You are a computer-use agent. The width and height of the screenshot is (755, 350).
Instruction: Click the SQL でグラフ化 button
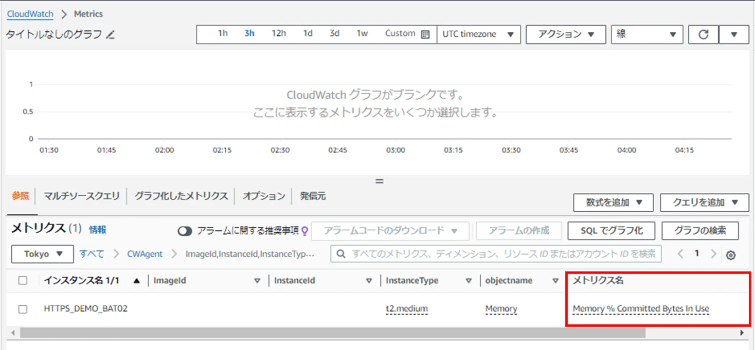[x=612, y=231]
